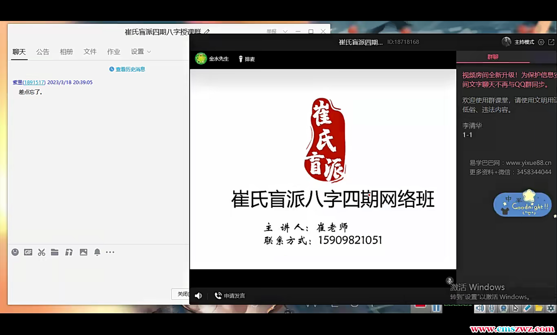Viewport: 557px width, 335px height.
Task: Toggle the webcam in recorder toolbar
Action: pos(503,308)
